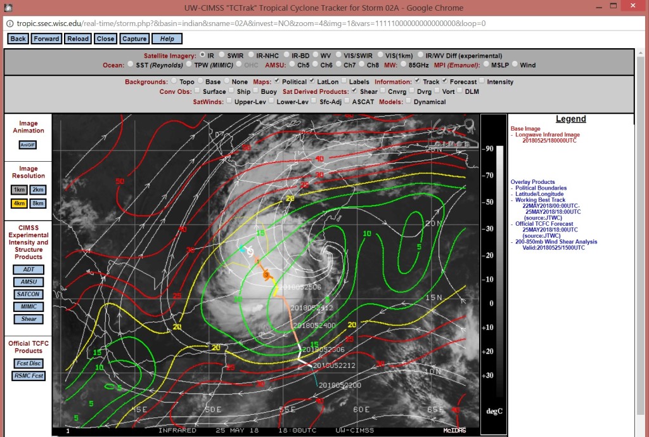Open the RSMC Fcst product
The image size is (649, 437).
[29, 375]
